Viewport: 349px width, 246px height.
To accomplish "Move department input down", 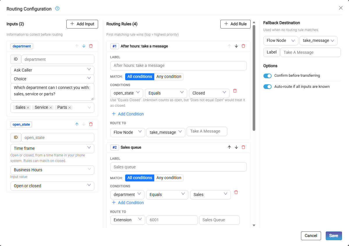I will click(84, 46).
